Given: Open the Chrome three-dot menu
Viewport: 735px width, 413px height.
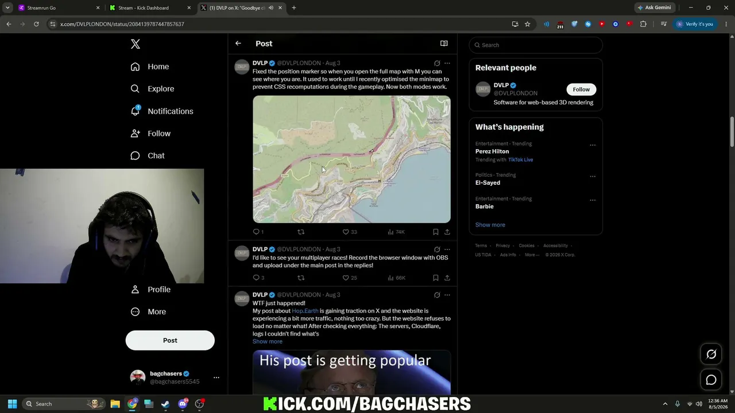Looking at the screenshot, I should (725, 24).
